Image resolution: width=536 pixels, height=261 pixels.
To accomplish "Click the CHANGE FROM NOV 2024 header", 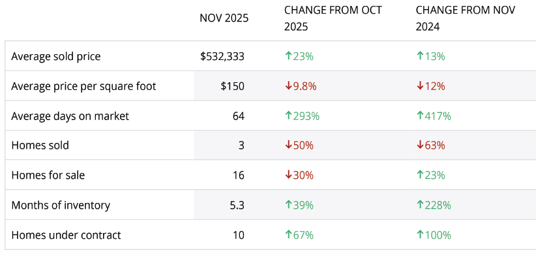I will 465,18.
